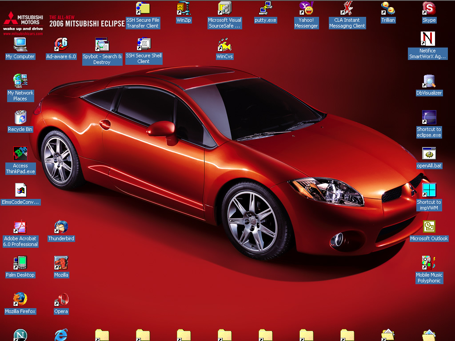455x341 pixels.
Task: Launch WinZip from the desktop
Action: (184, 8)
